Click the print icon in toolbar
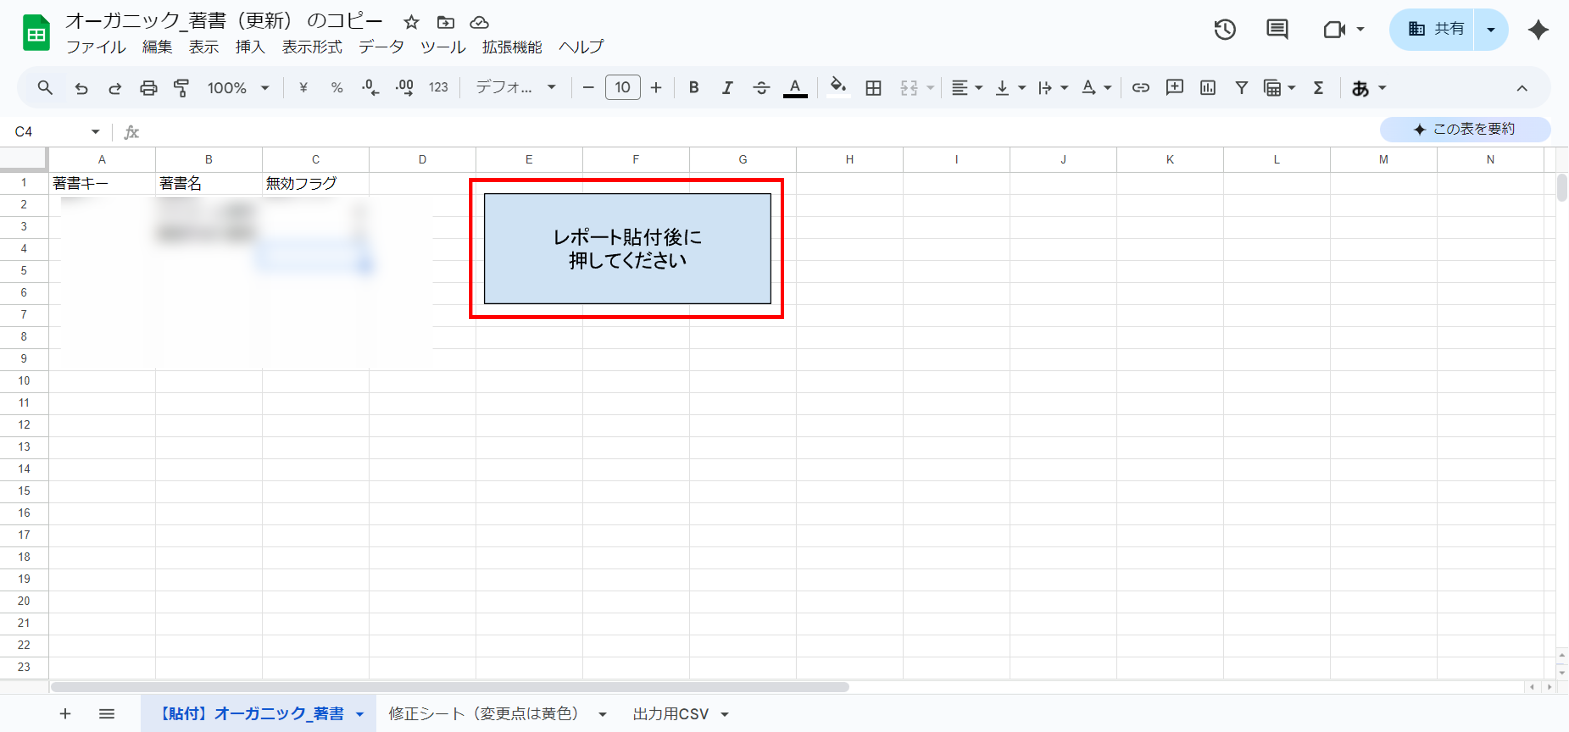 click(x=148, y=88)
